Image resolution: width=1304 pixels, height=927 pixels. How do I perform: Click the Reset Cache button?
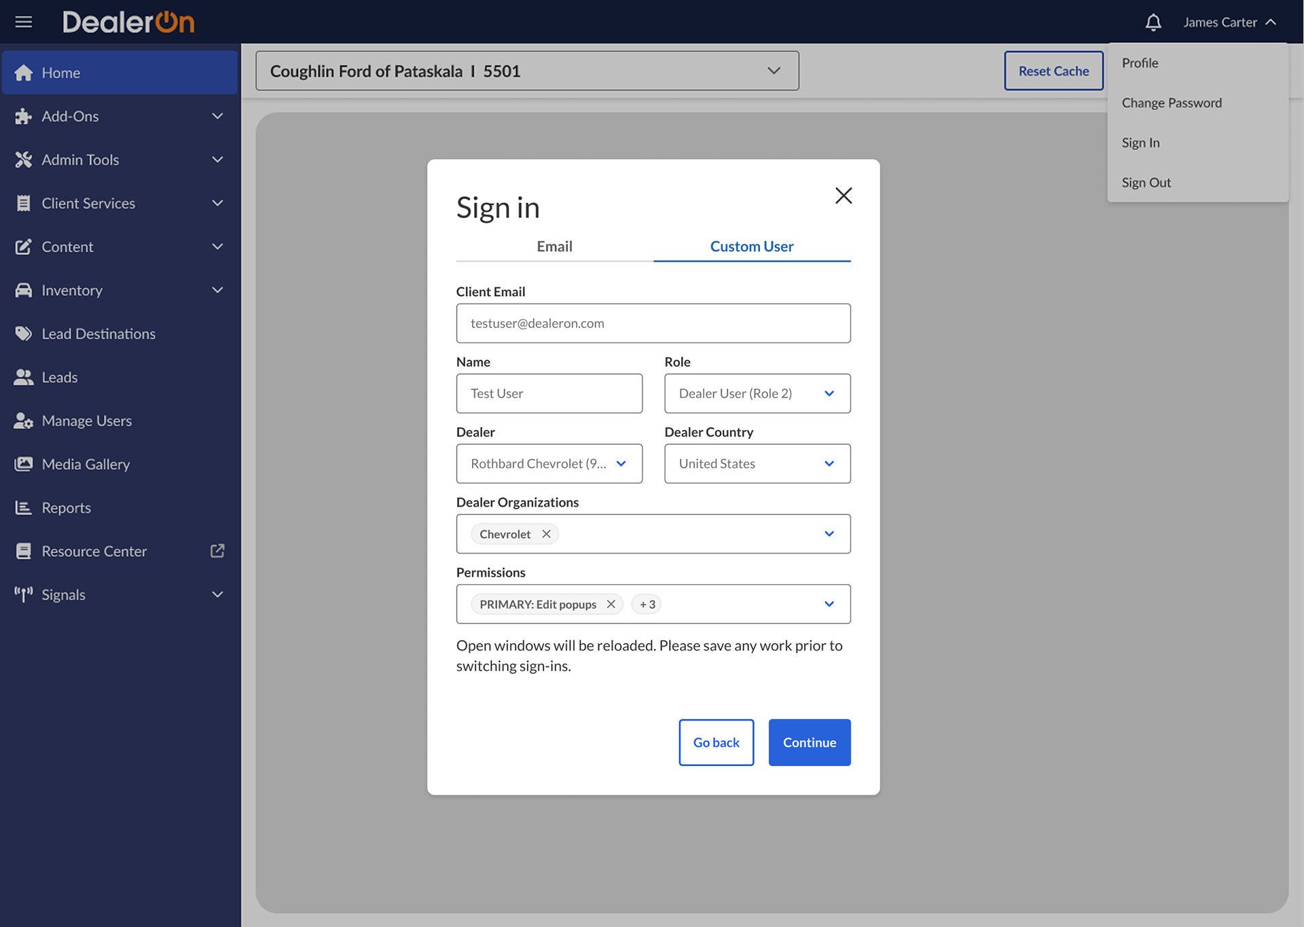coord(1053,71)
